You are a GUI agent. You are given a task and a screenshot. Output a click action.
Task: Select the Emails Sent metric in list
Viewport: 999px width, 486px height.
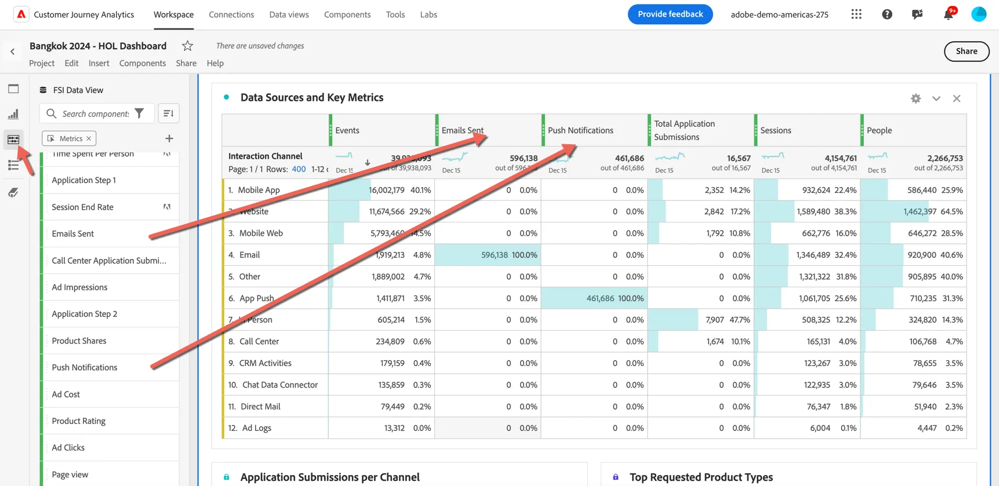[x=110, y=233]
